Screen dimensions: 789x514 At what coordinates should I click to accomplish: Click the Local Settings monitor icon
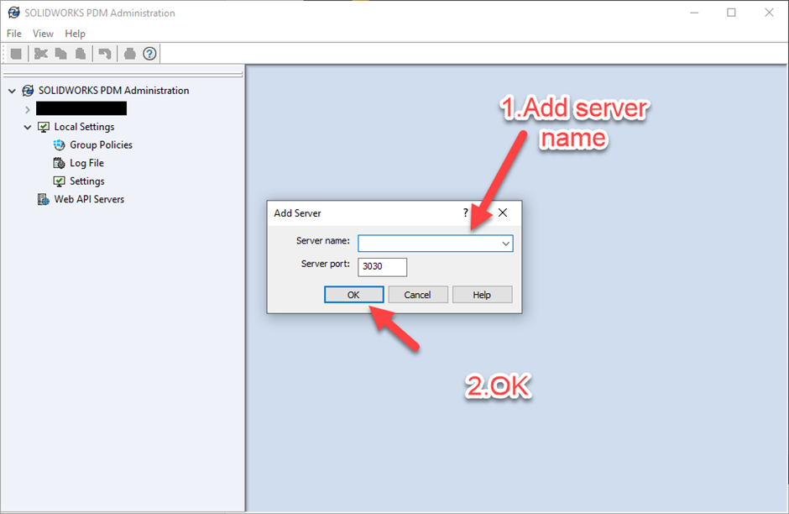point(44,127)
